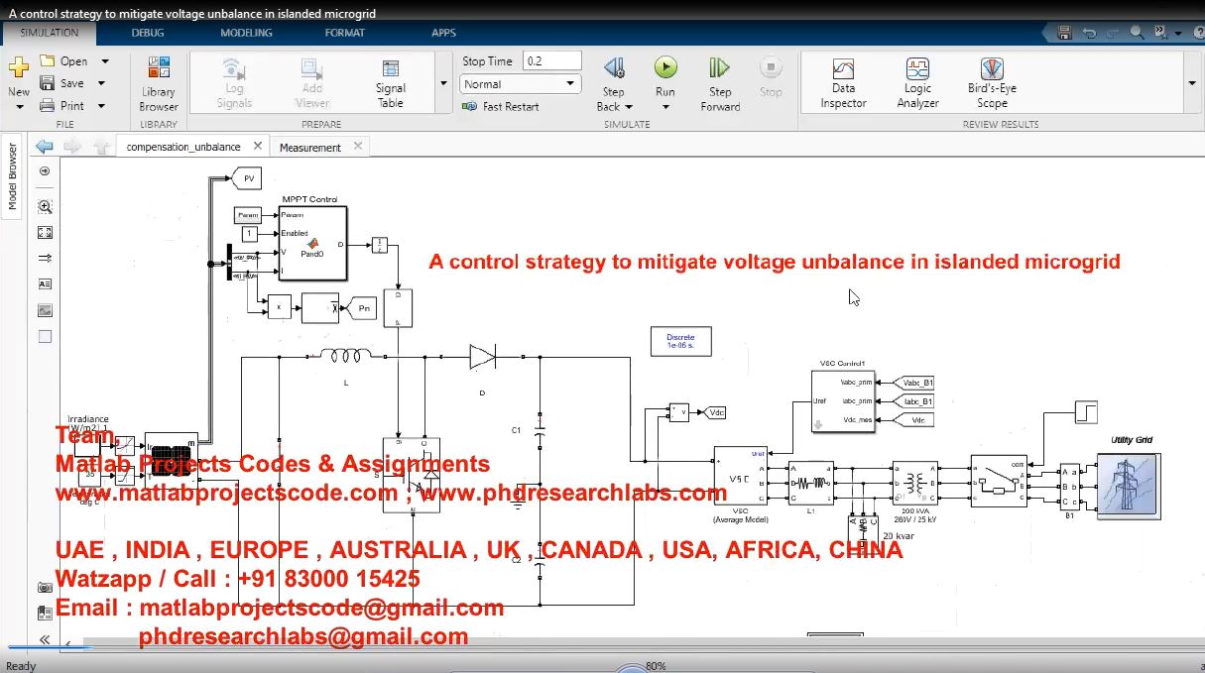The height and width of the screenshot is (673, 1205).
Task: Select the MPPT Control block
Action: (x=314, y=243)
